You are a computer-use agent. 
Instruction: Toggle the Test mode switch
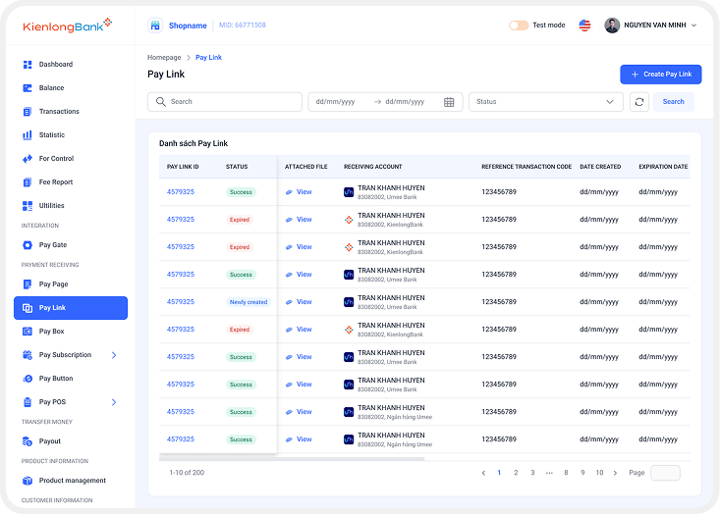pyautogui.click(x=519, y=26)
